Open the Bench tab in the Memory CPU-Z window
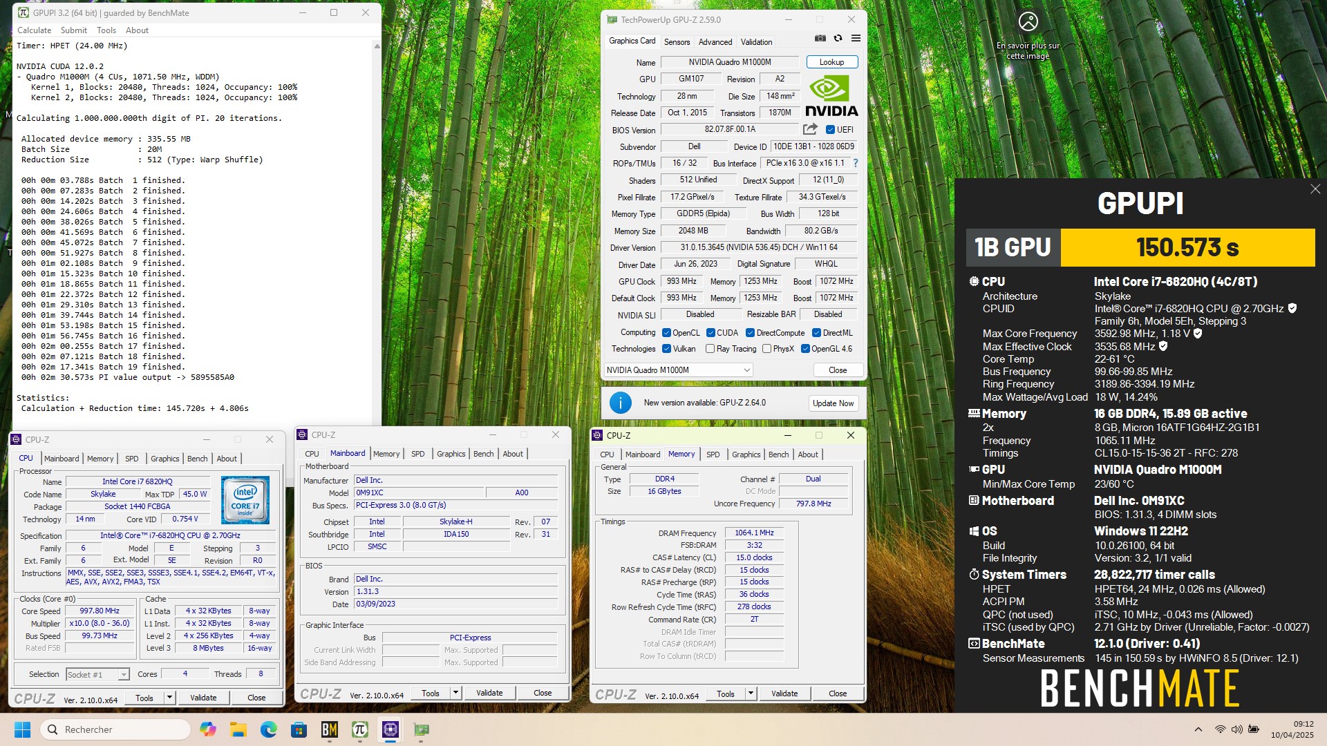This screenshot has height=746, width=1327. 778,455
